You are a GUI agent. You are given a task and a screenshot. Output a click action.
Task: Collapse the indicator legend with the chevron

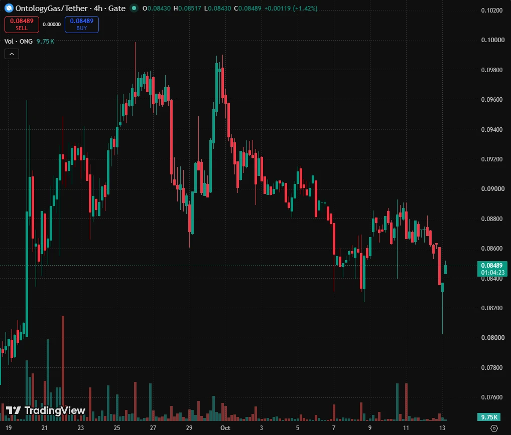click(12, 54)
